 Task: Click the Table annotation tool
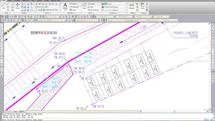[73, 10]
